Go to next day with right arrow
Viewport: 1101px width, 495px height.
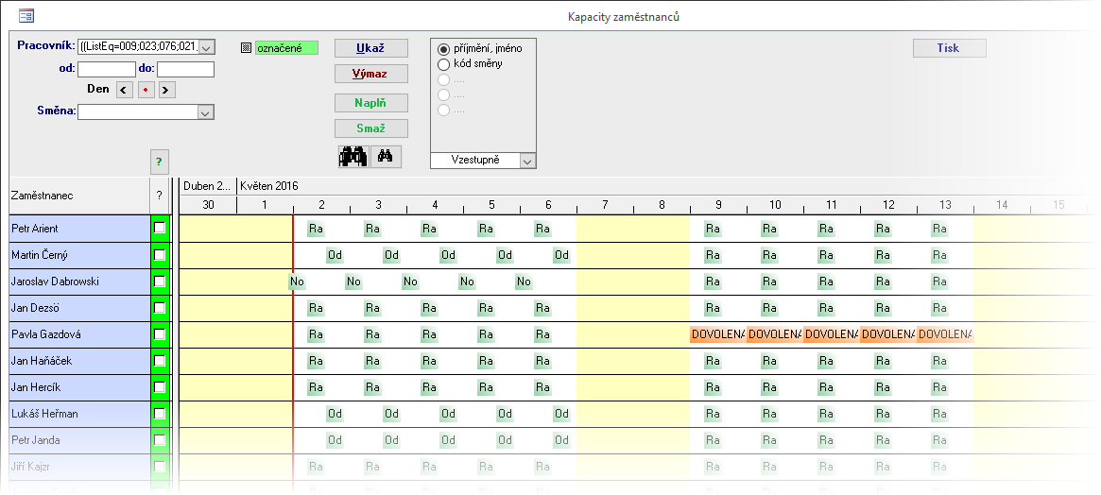click(166, 90)
